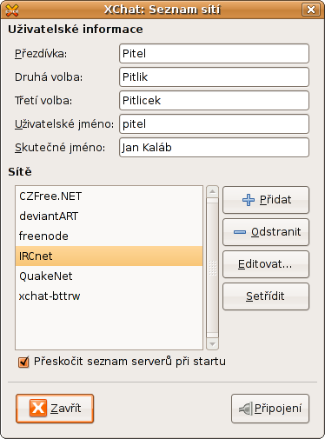Screen dimensions: 325x439
Task: Select QuakeNet in the network list
Action: pyautogui.click(x=109, y=276)
